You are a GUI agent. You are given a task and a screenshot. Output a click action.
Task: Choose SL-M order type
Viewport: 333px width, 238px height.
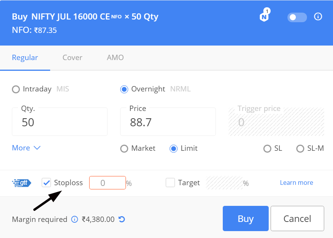pos(300,148)
